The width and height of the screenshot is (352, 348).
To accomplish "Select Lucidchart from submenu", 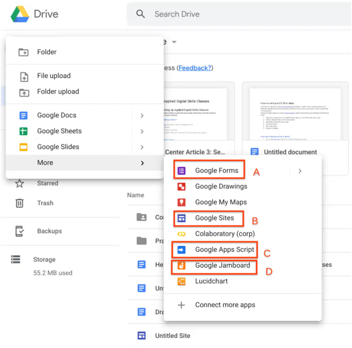I will tap(243, 281).
